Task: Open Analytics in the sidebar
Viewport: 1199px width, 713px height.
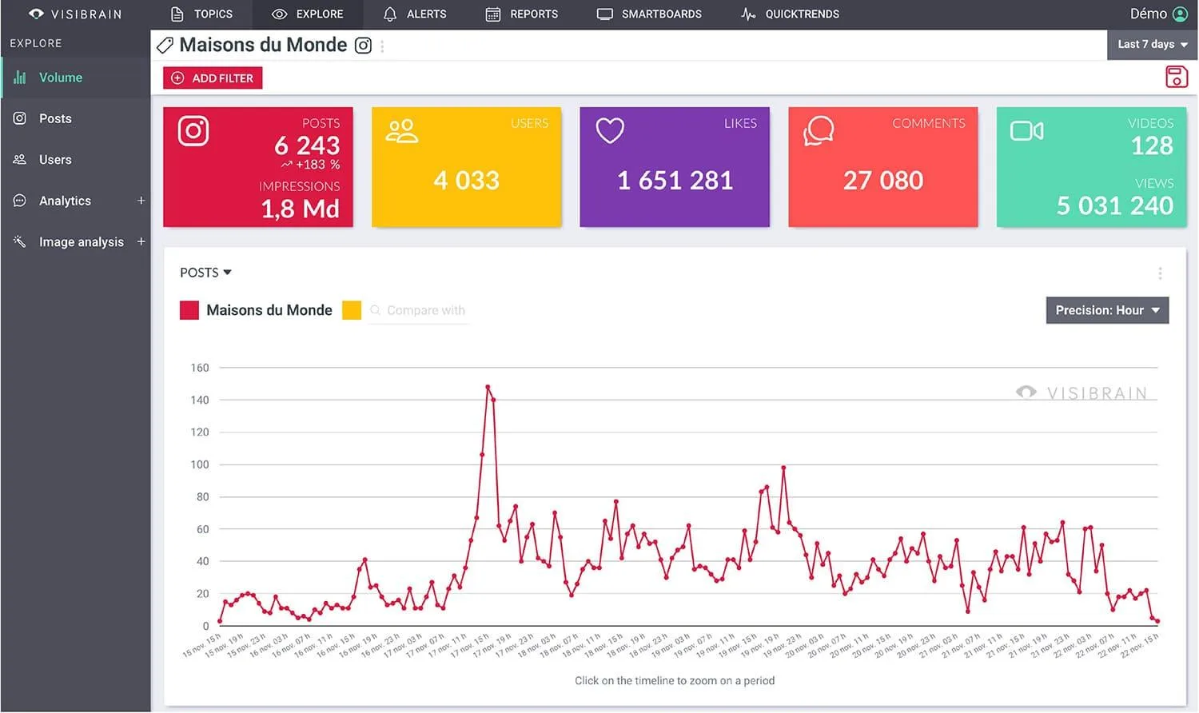Action: tap(66, 201)
